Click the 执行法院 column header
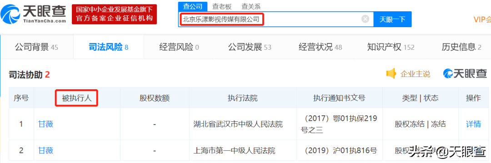The height and width of the screenshot is (163, 491). click(x=242, y=98)
